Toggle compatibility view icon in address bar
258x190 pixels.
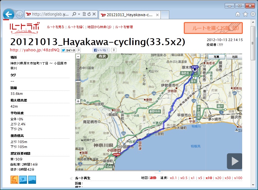coord(84,14)
